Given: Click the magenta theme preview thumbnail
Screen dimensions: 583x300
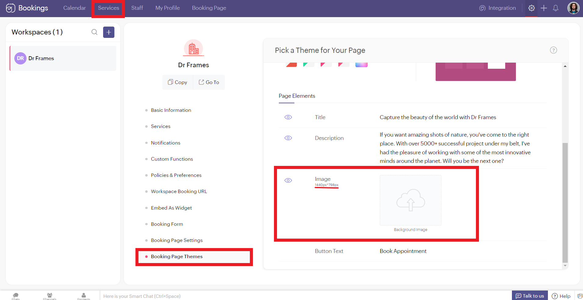Looking at the screenshot, I should pos(476,71).
